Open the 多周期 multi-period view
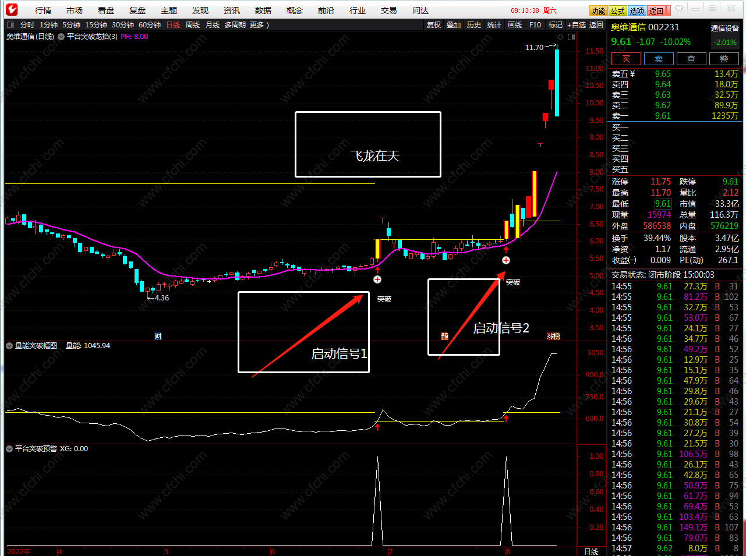Screen dimensions: 746x556 235,25
